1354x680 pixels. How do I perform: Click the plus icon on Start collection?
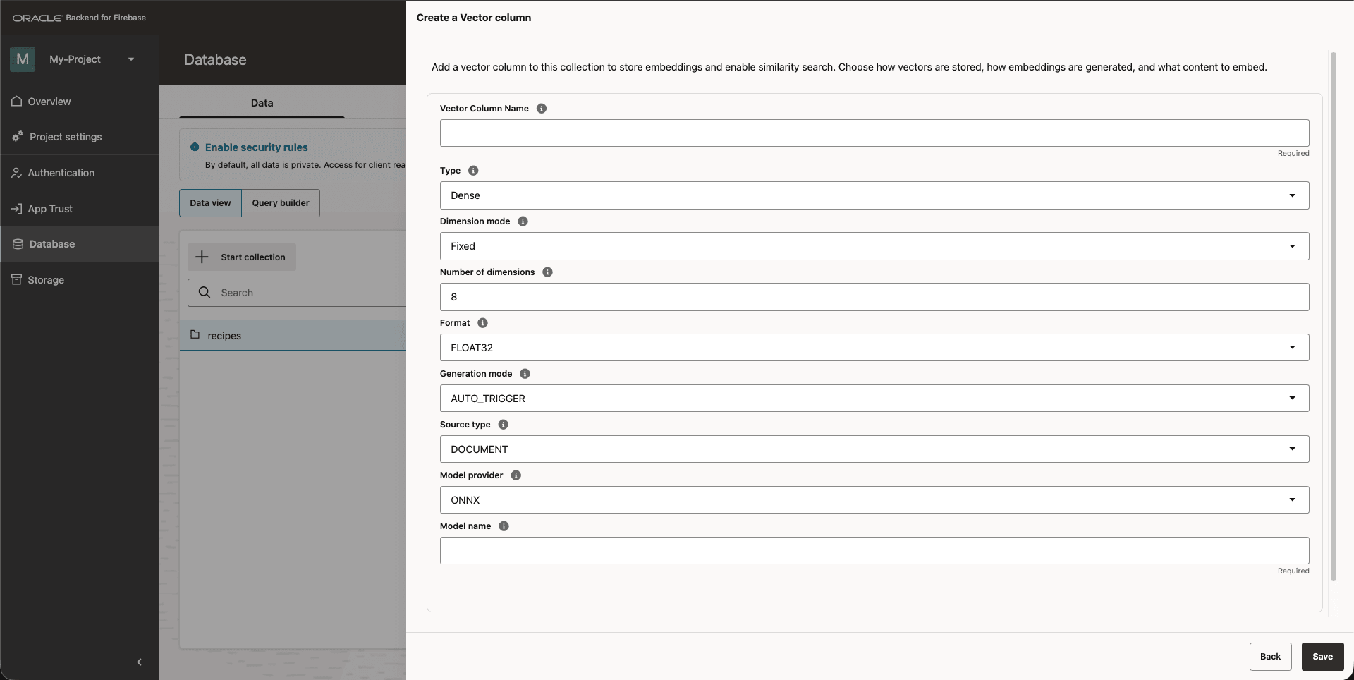(202, 257)
